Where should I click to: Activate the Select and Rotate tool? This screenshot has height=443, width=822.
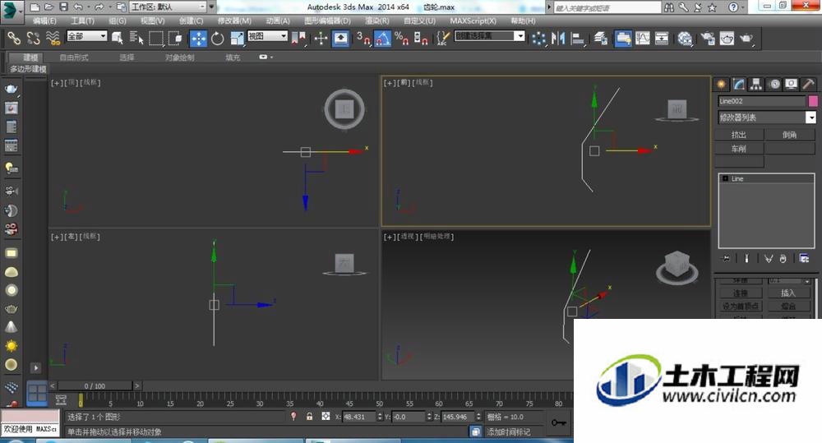pyautogui.click(x=217, y=39)
